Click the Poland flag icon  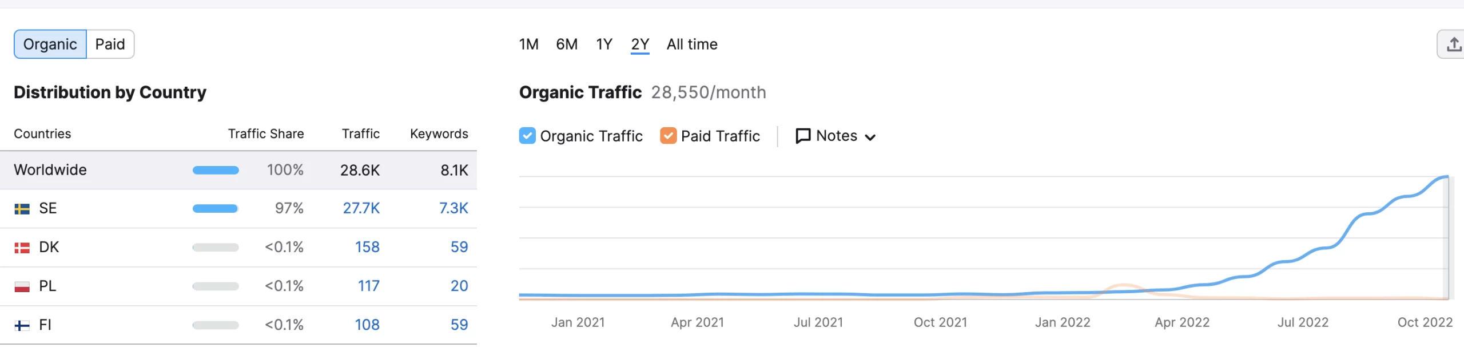tap(22, 286)
